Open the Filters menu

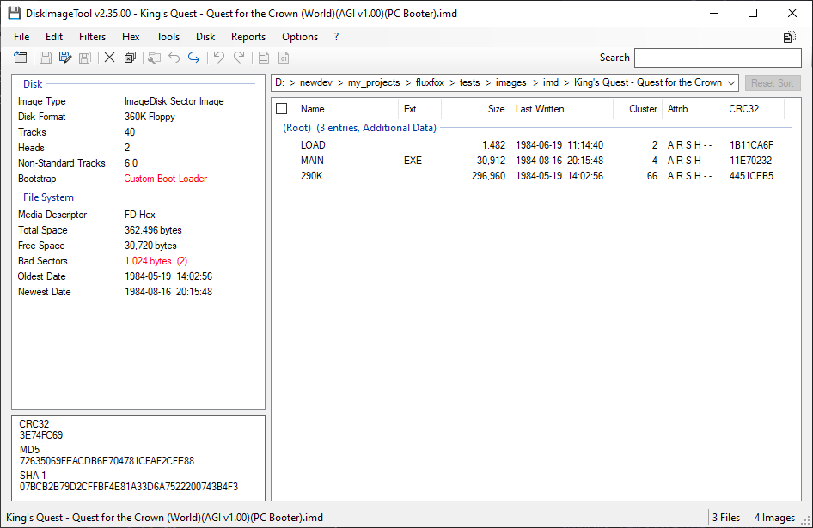[x=92, y=37]
